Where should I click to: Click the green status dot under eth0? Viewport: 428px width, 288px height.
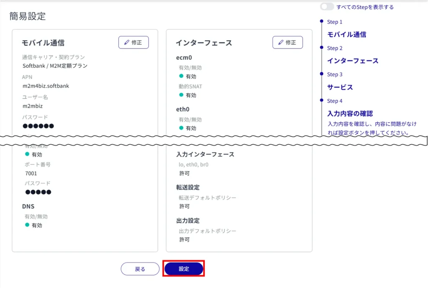[181, 128]
